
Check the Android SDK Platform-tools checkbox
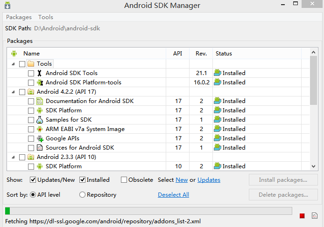tap(31, 83)
